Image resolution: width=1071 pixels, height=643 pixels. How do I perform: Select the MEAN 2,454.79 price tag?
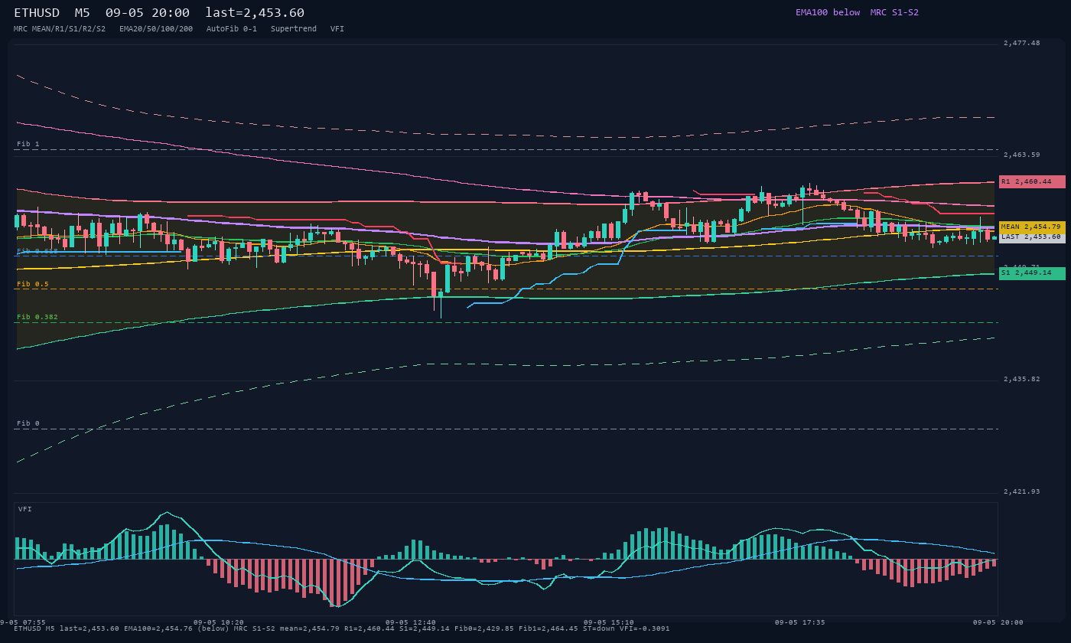tap(1032, 227)
